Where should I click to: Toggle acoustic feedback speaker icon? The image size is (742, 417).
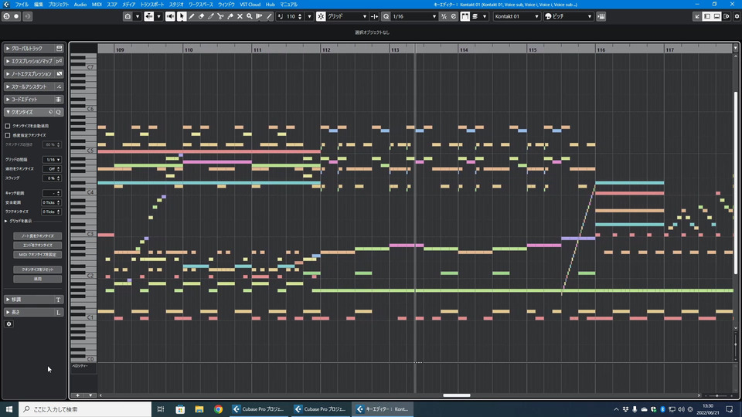(x=172, y=16)
